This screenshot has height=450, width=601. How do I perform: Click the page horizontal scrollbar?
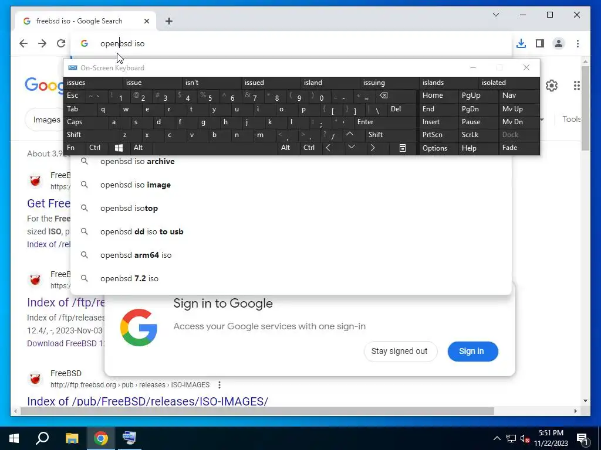[257, 411]
